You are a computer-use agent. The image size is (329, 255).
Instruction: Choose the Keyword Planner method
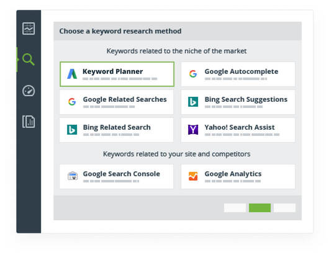point(117,74)
